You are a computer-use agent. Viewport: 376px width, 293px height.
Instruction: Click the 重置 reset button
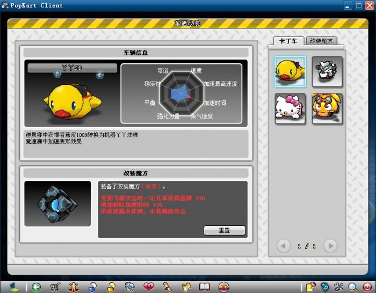click(x=225, y=230)
